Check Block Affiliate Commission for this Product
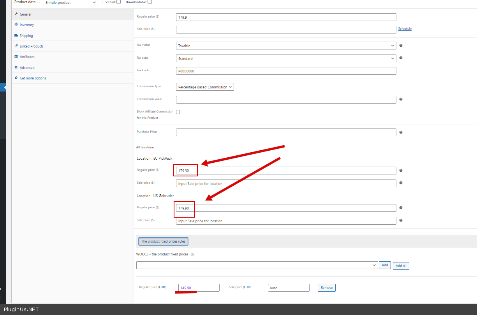Viewport: 477px width, 315px height. pos(178,112)
